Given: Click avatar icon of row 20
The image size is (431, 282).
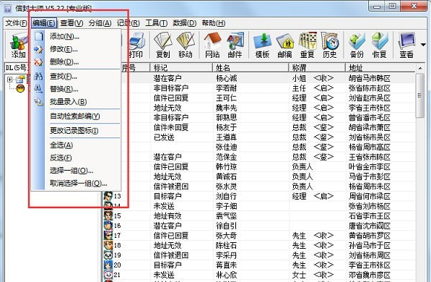Looking at the screenshot, I should 108,265.
